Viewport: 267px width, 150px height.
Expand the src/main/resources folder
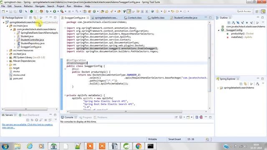click(x=8, y=50)
